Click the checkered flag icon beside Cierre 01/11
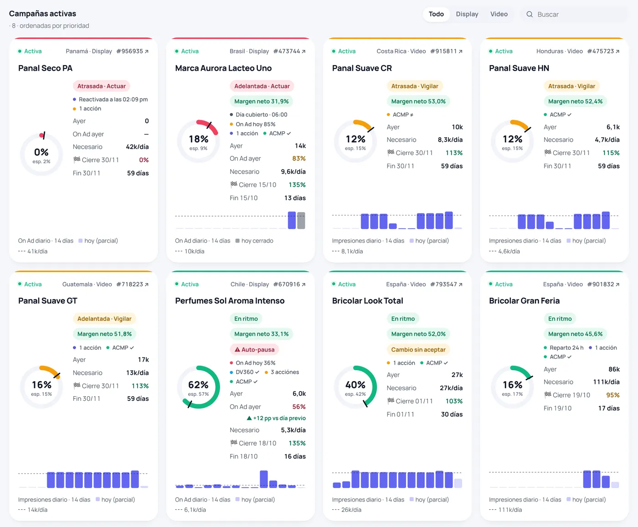638x527 pixels. click(391, 401)
